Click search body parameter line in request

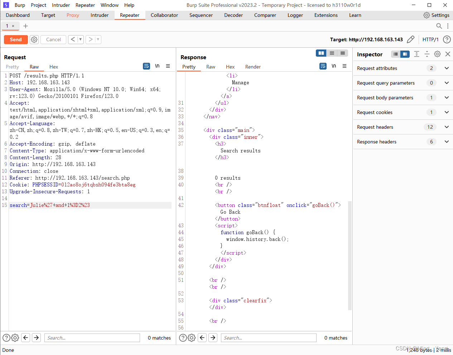point(90,205)
